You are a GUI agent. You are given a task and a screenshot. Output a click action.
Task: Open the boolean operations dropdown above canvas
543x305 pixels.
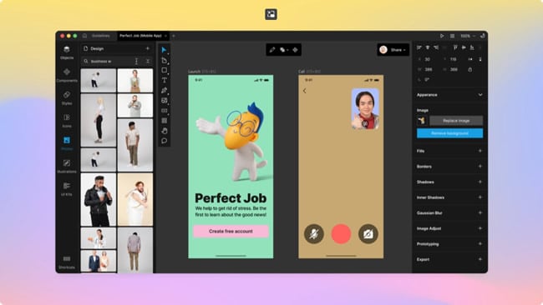(x=284, y=50)
